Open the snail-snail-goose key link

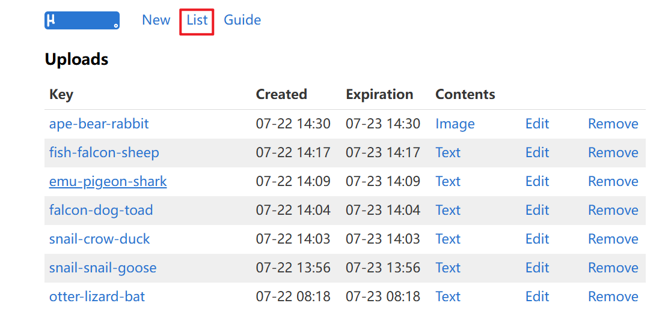click(103, 268)
